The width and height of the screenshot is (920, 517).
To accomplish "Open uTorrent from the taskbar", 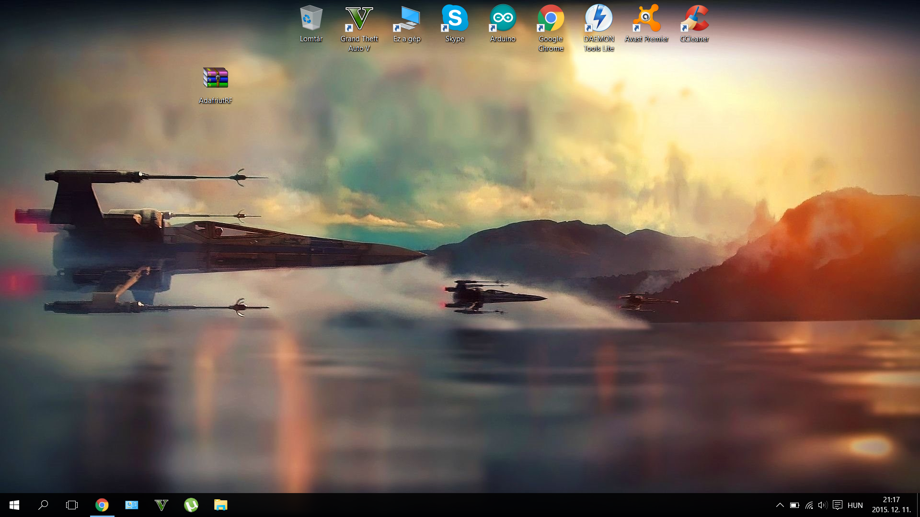I will click(x=191, y=505).
